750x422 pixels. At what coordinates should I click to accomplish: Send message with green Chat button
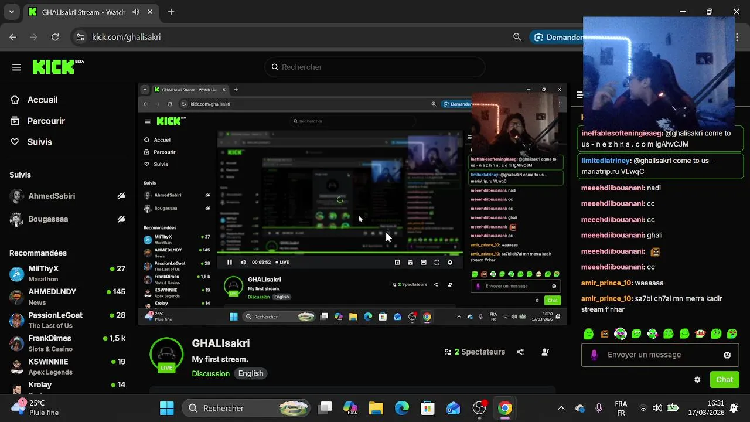tap(724, 380)
